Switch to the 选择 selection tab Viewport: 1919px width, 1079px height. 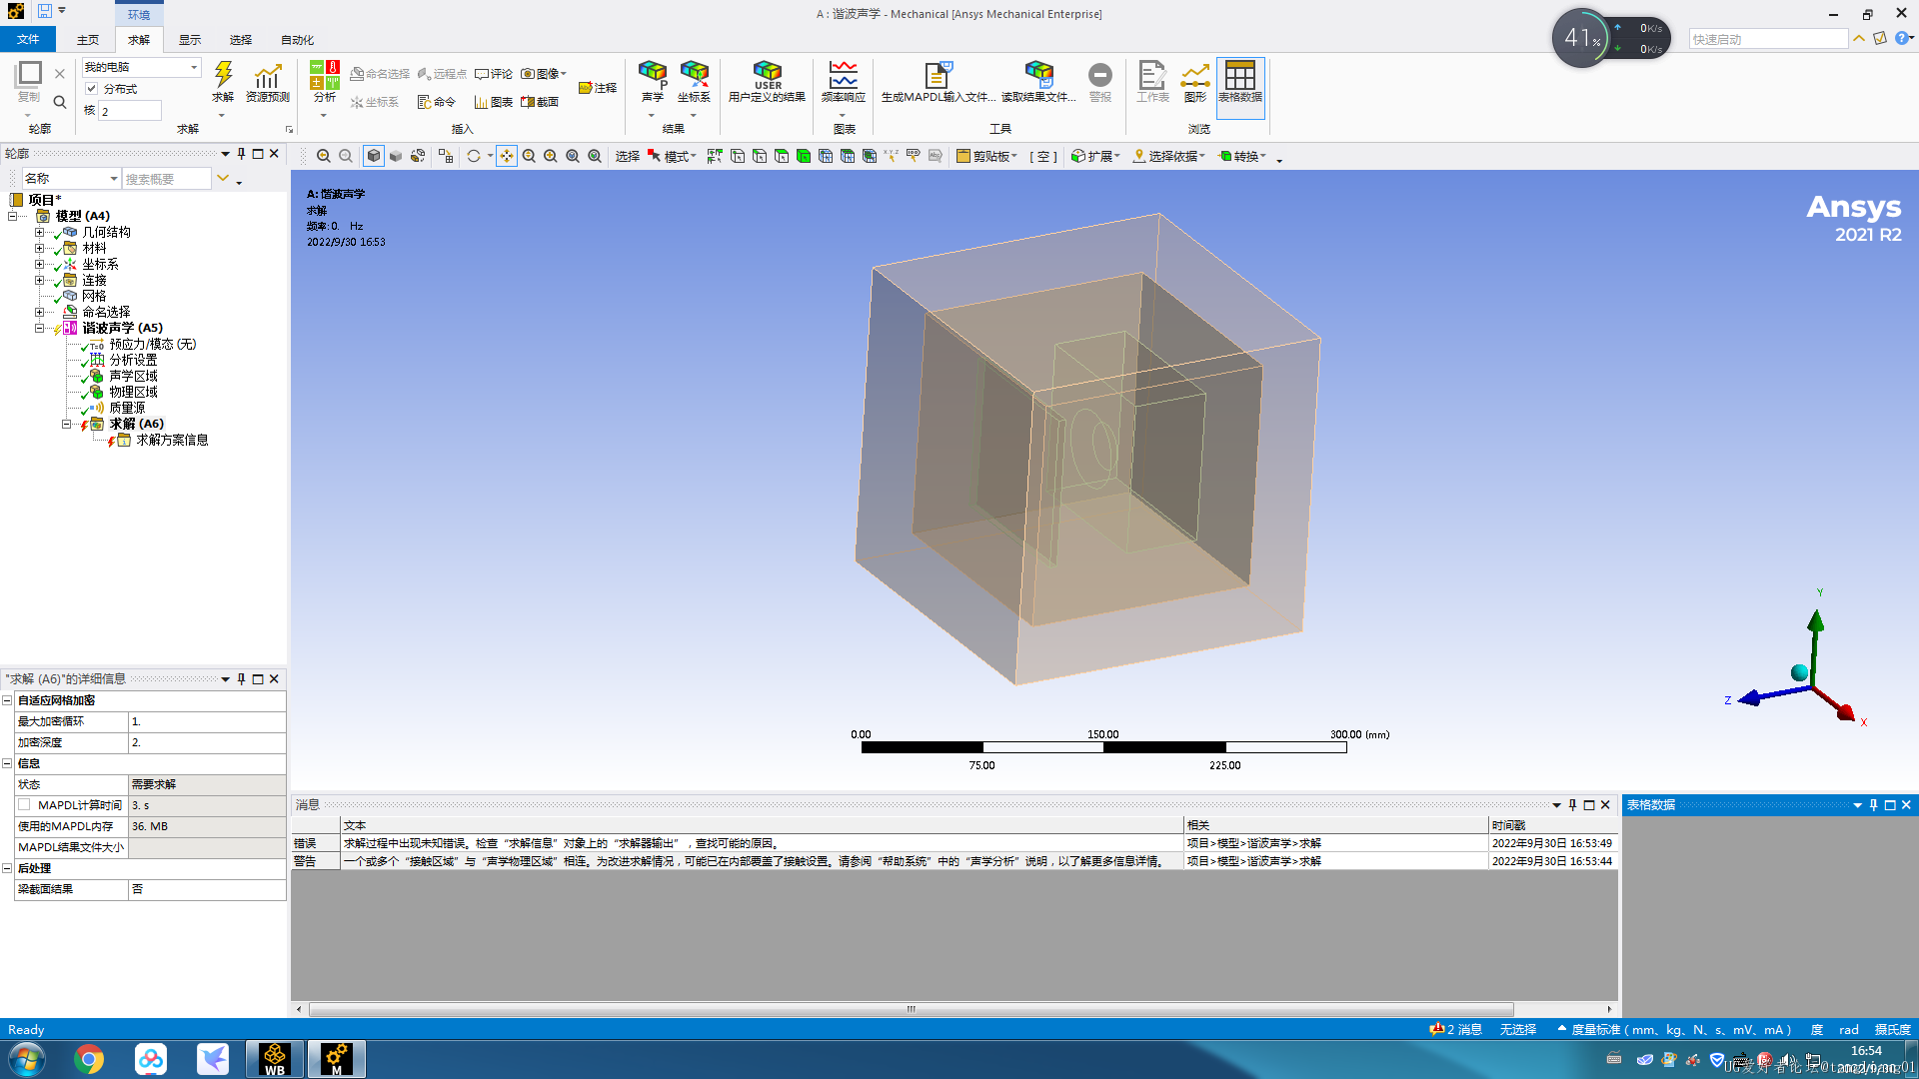(241, 40)
